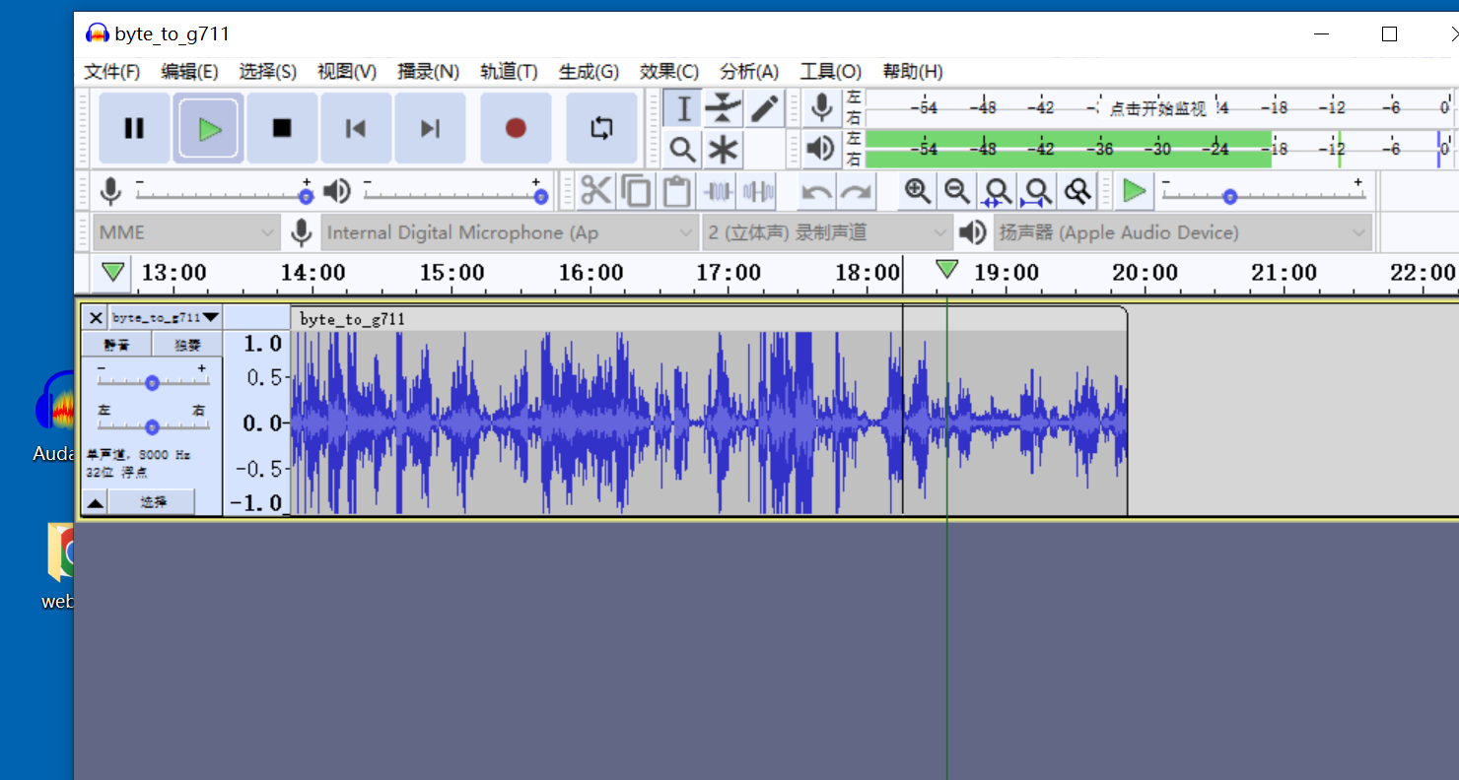Redo the last undone action
Image resolution: width=1459 pixels, height=780 pixels.
[x=856, y=191]
